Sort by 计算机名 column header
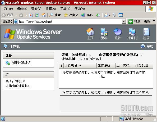Viewport: 157px width, 122px height. [x=80, y=66]
